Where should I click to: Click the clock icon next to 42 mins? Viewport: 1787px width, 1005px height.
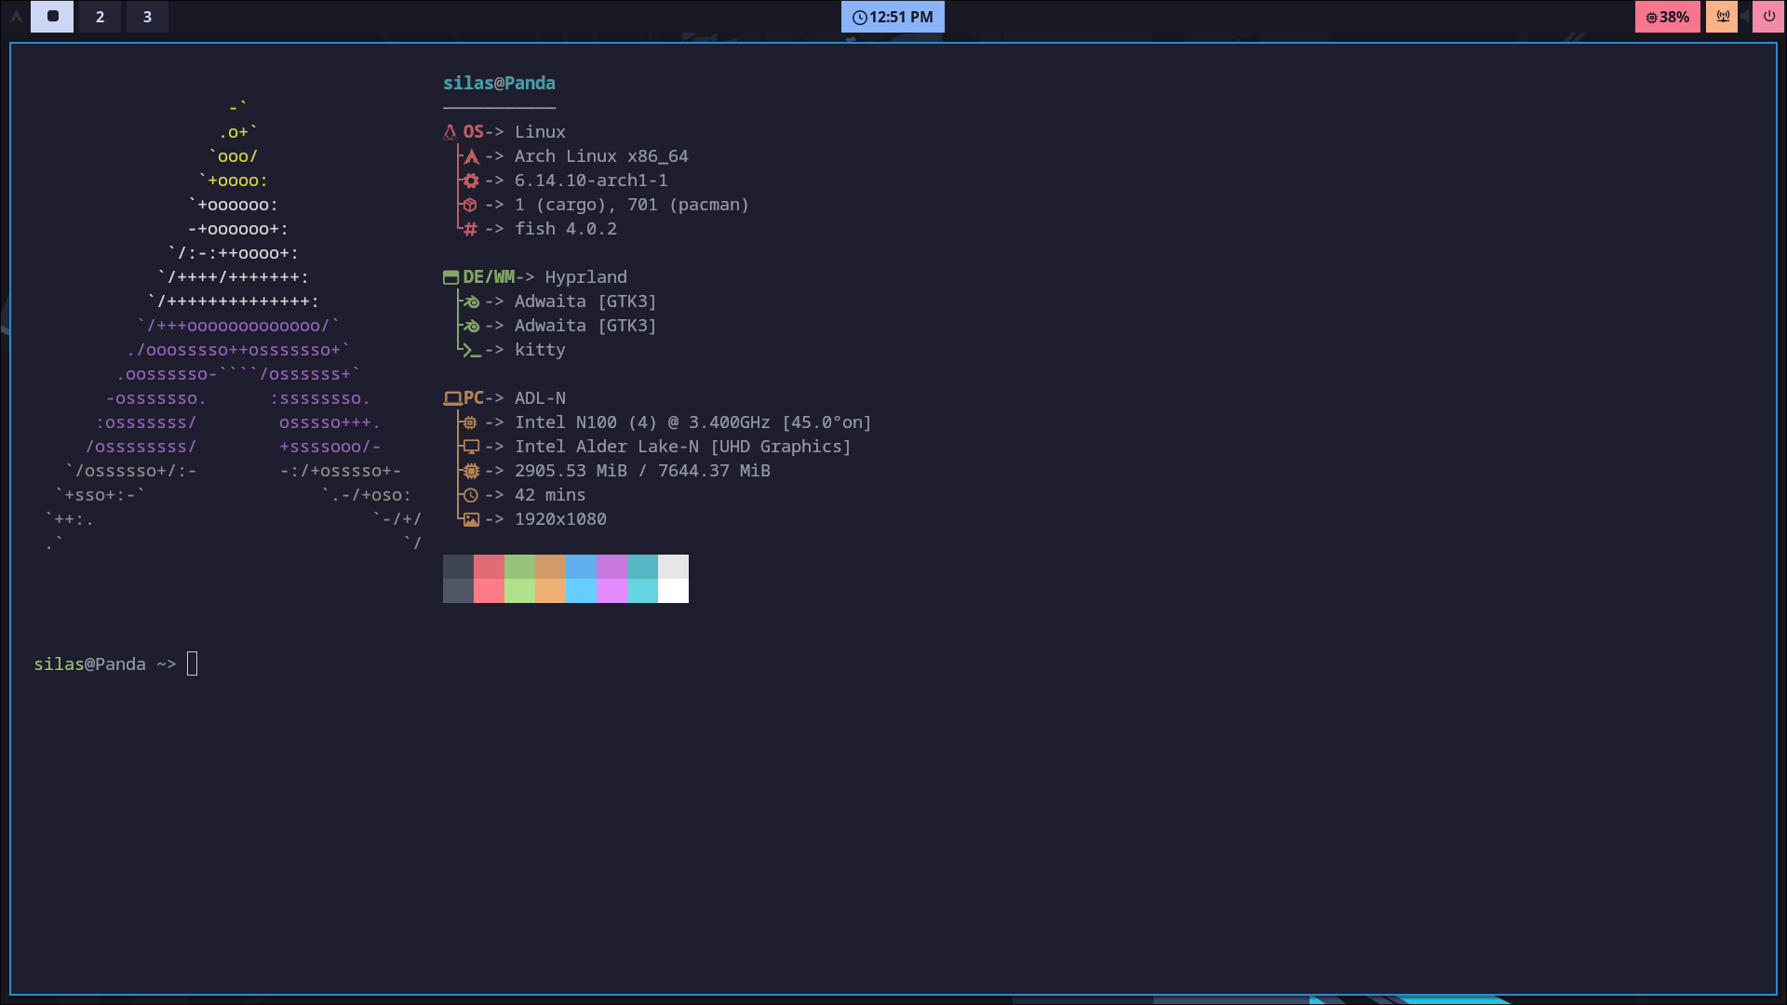pyautogui.click(x=471, y=495)
